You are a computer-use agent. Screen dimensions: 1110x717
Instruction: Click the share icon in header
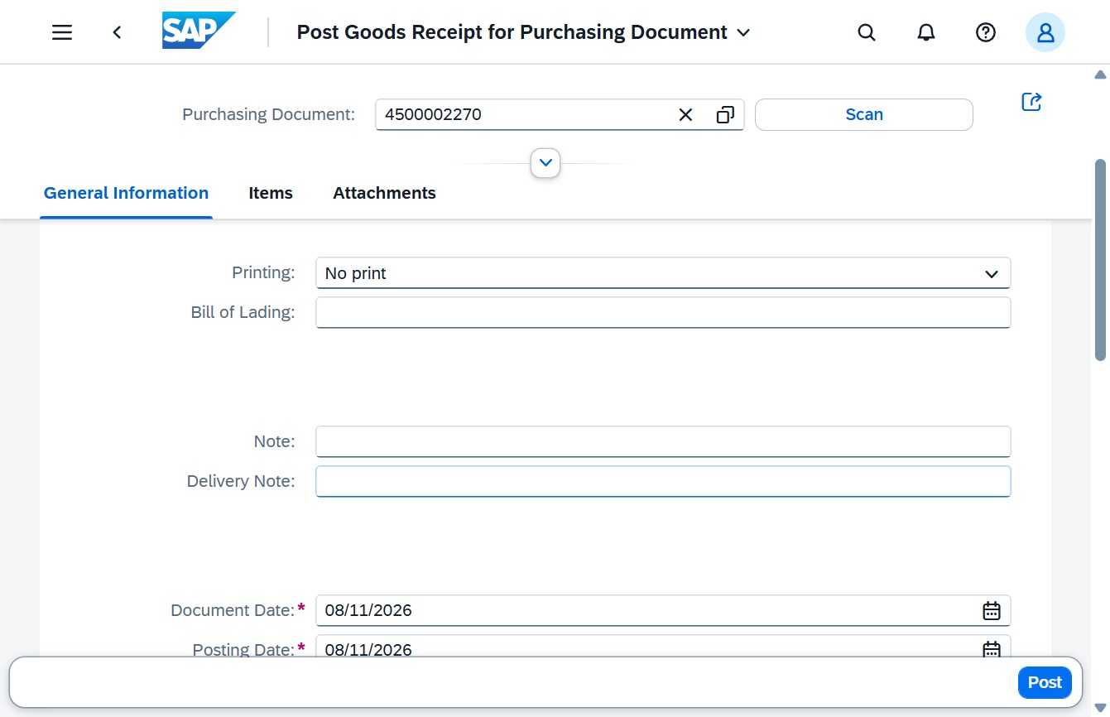coord(1031,102)
